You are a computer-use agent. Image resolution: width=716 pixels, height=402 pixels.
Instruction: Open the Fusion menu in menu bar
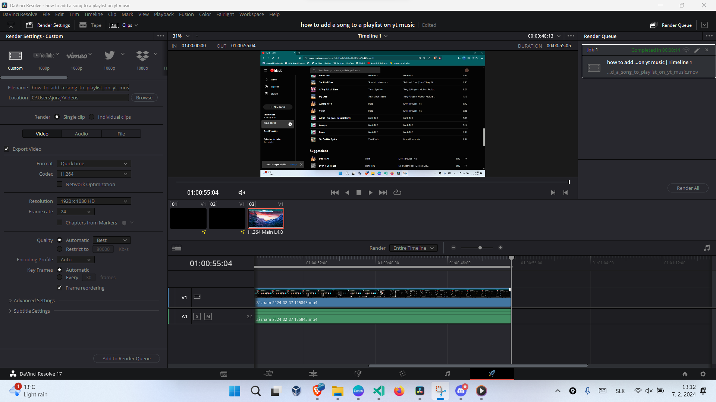(x=186, y=14)
